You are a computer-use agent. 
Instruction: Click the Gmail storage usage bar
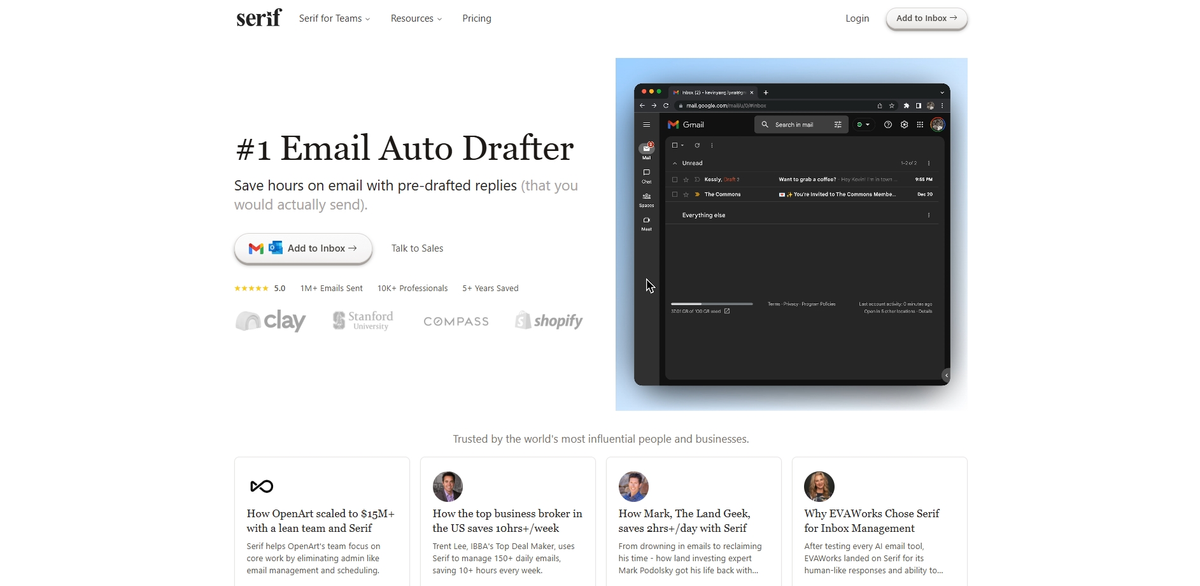pos(712,304)
